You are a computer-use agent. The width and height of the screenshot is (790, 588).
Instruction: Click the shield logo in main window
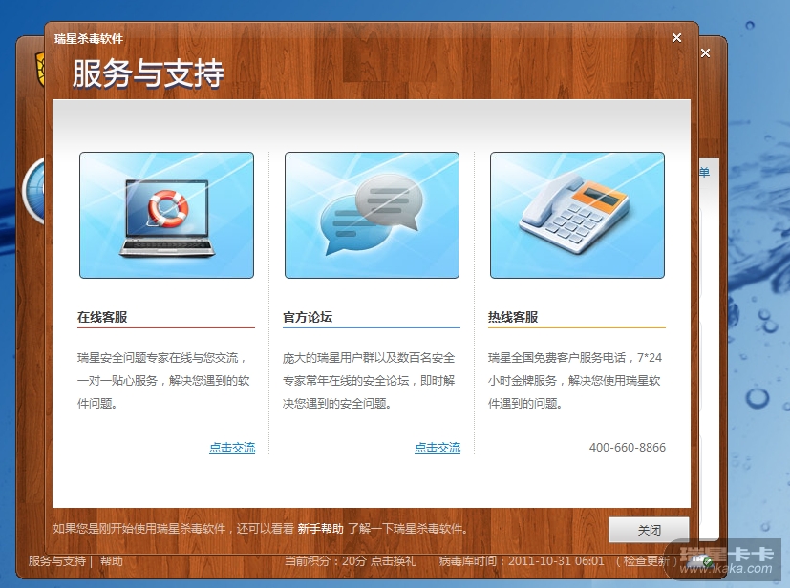click(x=39, y=69)
